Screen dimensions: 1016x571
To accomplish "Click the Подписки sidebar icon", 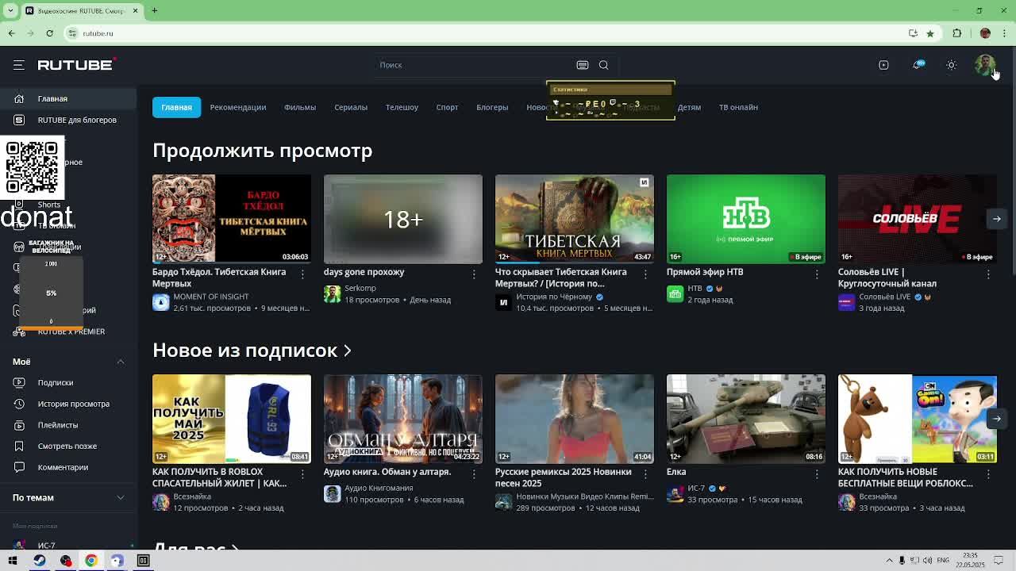I will [19, 382].
